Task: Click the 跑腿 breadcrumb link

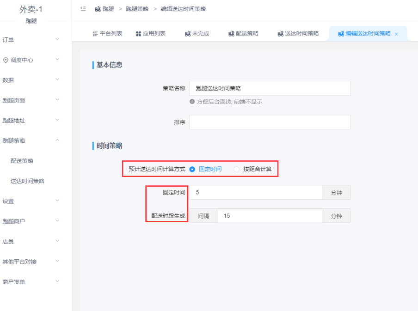Action: 108,9
